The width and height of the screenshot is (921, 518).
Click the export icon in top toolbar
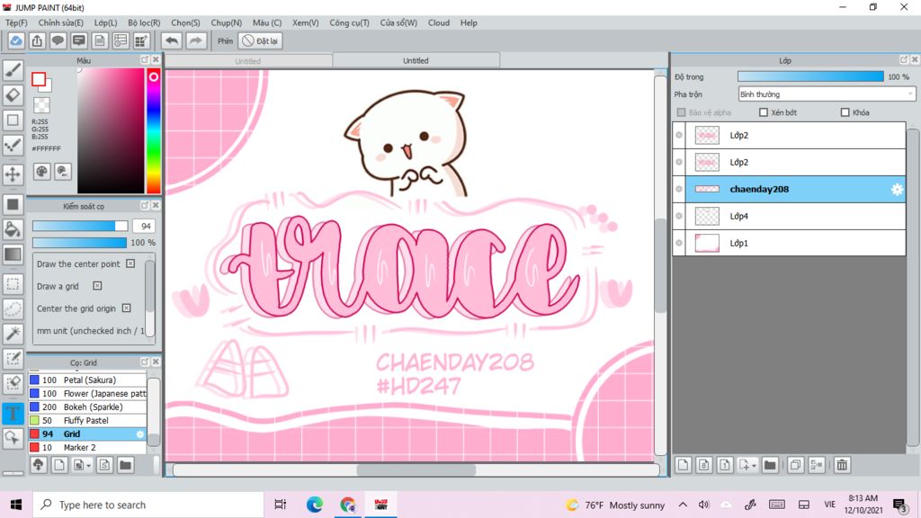(37, 40)
